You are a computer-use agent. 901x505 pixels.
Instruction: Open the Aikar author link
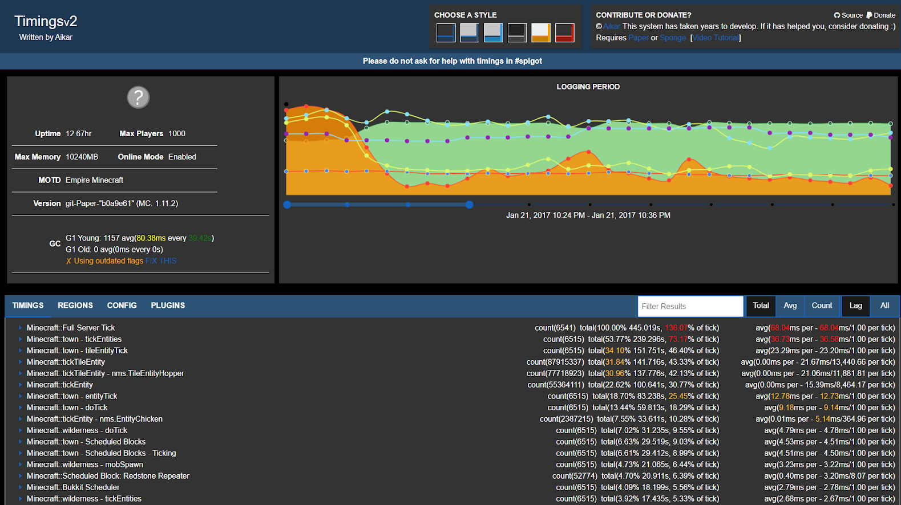[612, 26]
